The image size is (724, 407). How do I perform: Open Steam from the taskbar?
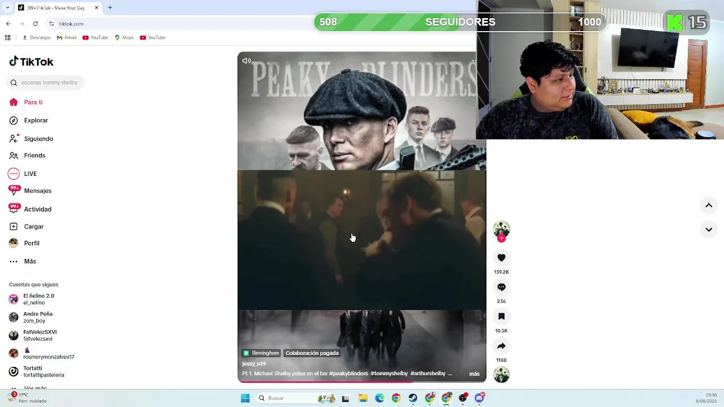413,398
